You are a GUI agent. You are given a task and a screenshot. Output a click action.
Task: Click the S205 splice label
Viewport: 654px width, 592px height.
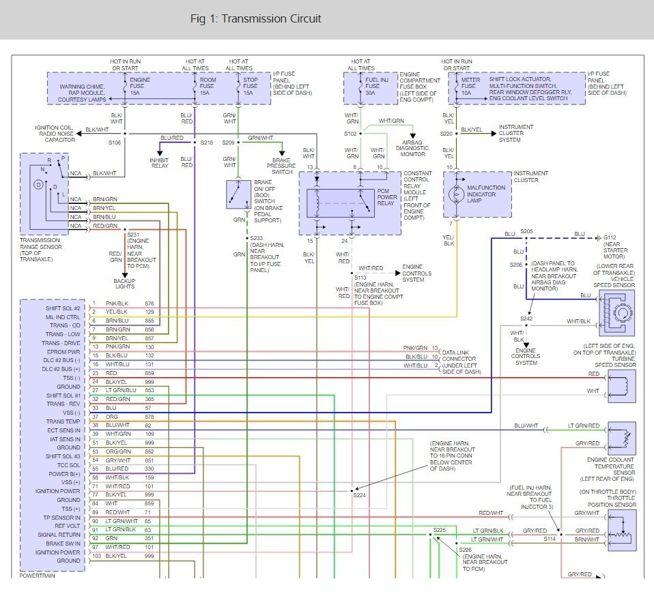[527, 231]
